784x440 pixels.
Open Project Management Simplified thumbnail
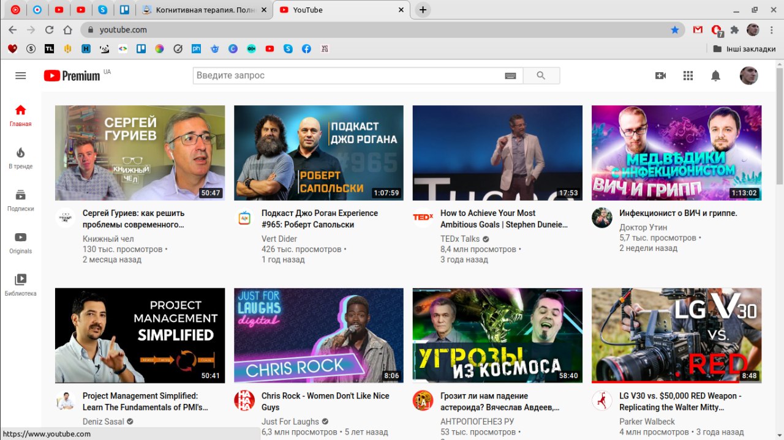[140, 335]
